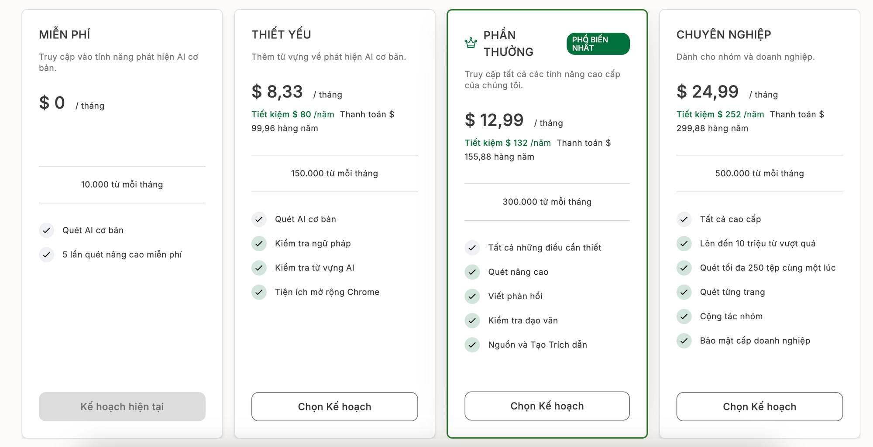Click the checkmark next to Quét từng trang
The image size is (873, 447).
684,292
